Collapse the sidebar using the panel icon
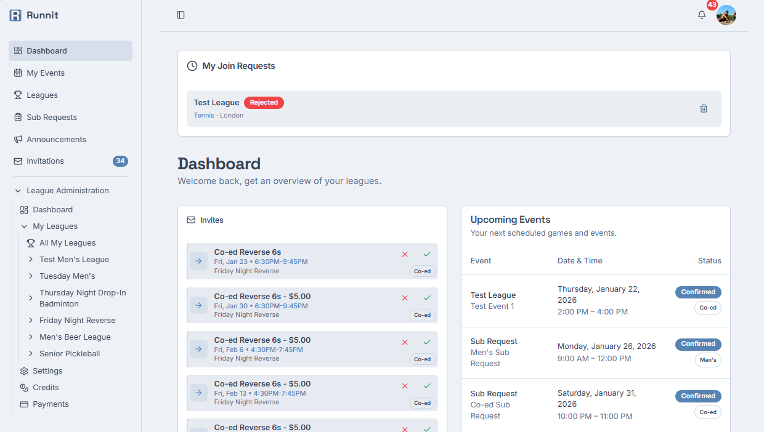The width and height of the screenshot is (764, 432). (180, 15)
